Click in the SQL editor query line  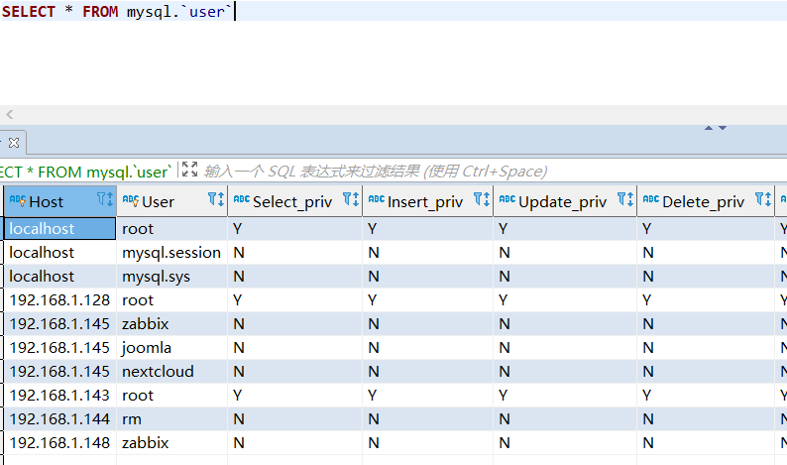tap(119, 13)
